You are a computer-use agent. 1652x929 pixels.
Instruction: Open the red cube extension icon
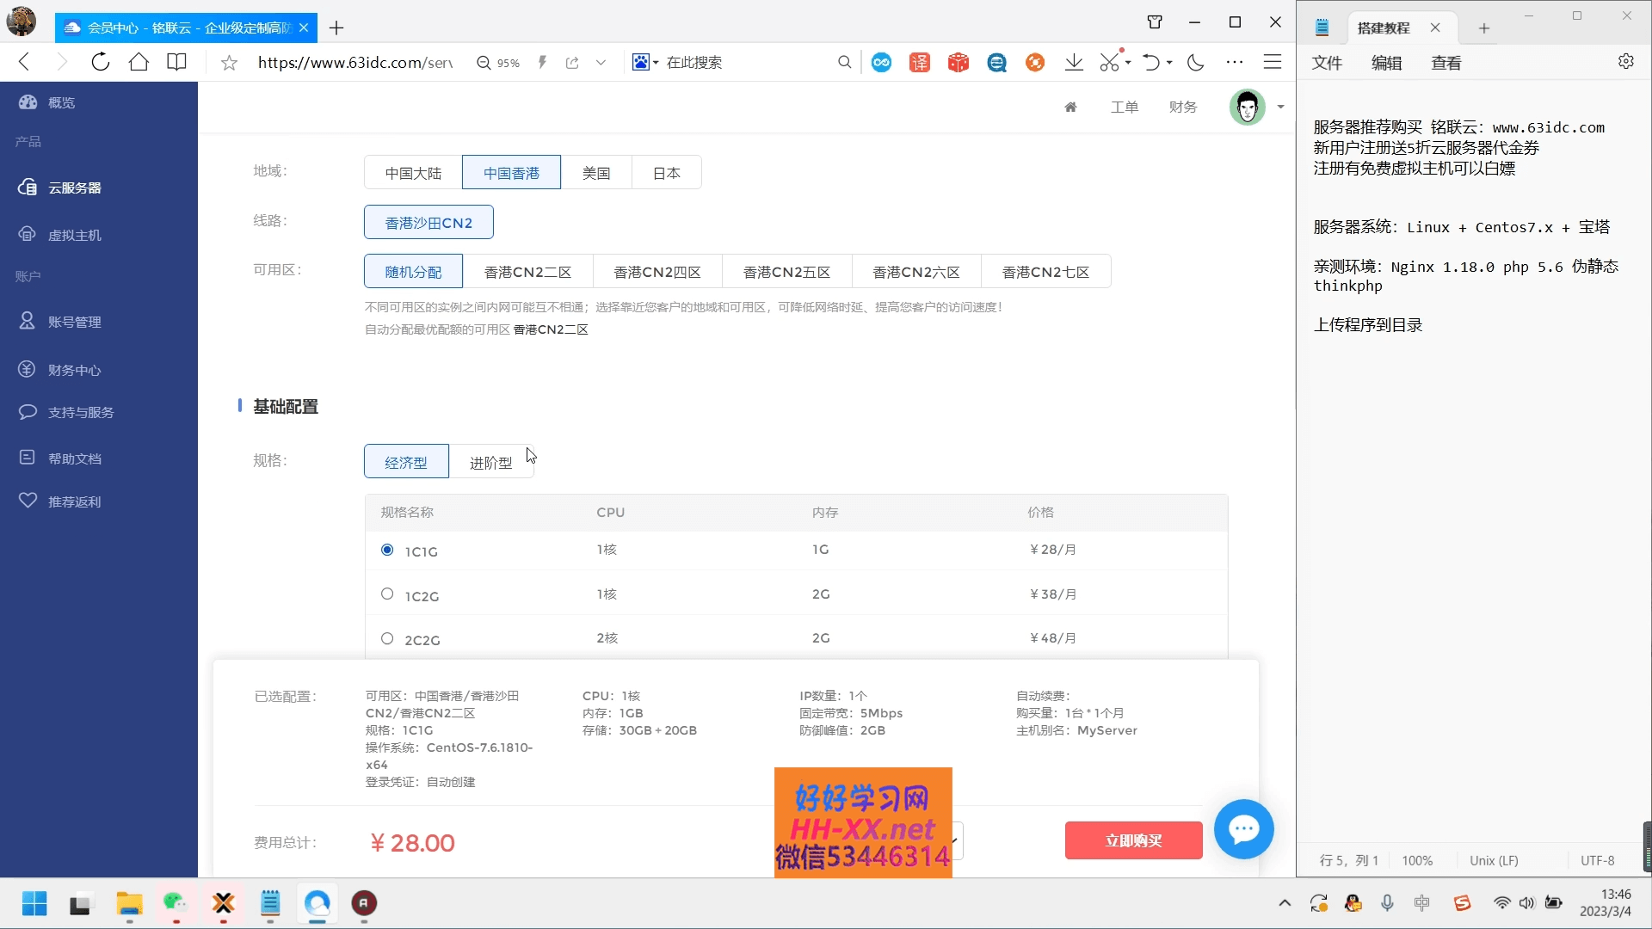click(958, 62)
